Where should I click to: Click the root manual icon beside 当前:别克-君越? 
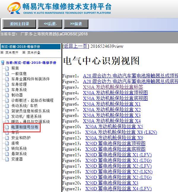3,63
